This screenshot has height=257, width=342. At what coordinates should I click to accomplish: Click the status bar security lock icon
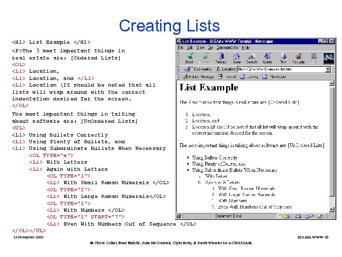coord(179,217)
